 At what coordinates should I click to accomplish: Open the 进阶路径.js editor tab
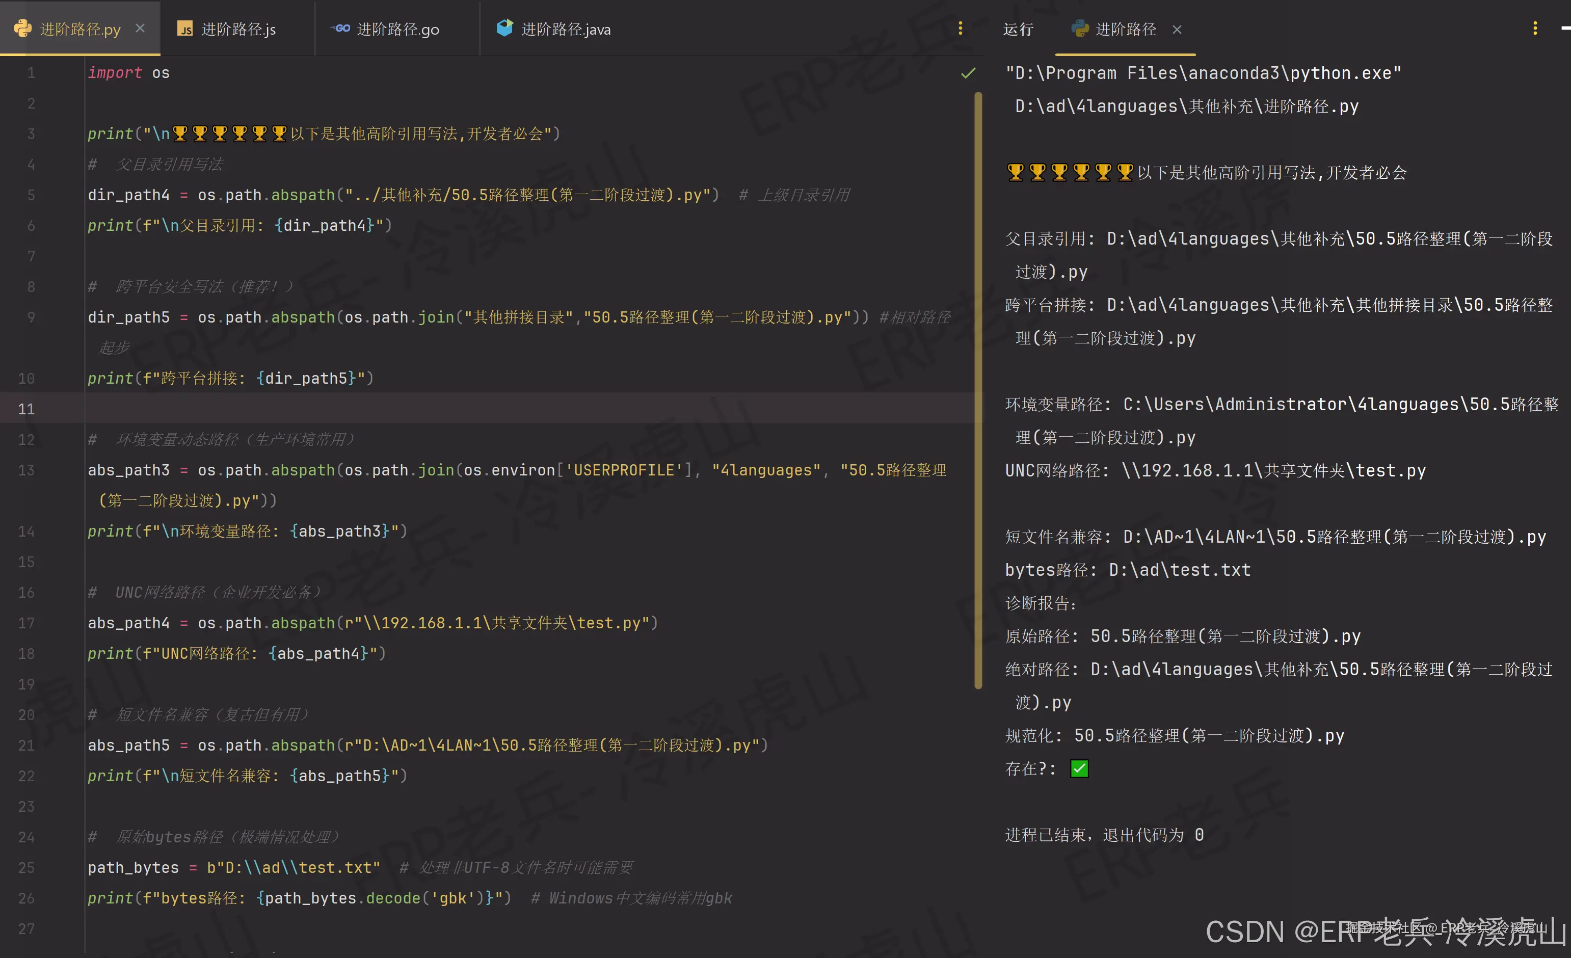point(237,29)
